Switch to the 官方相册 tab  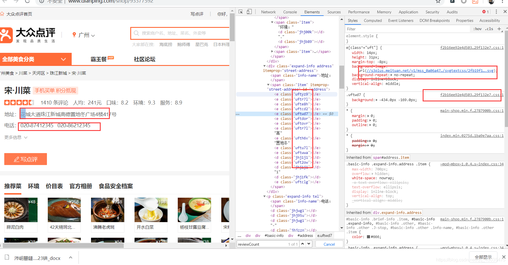(x=81, y=186)
